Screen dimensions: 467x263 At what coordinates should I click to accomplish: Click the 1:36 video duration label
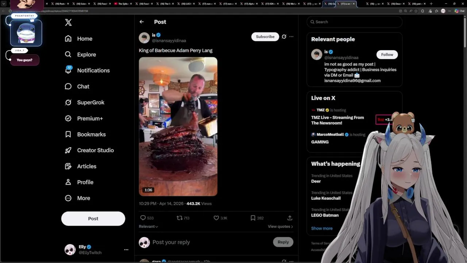point(148,190)
